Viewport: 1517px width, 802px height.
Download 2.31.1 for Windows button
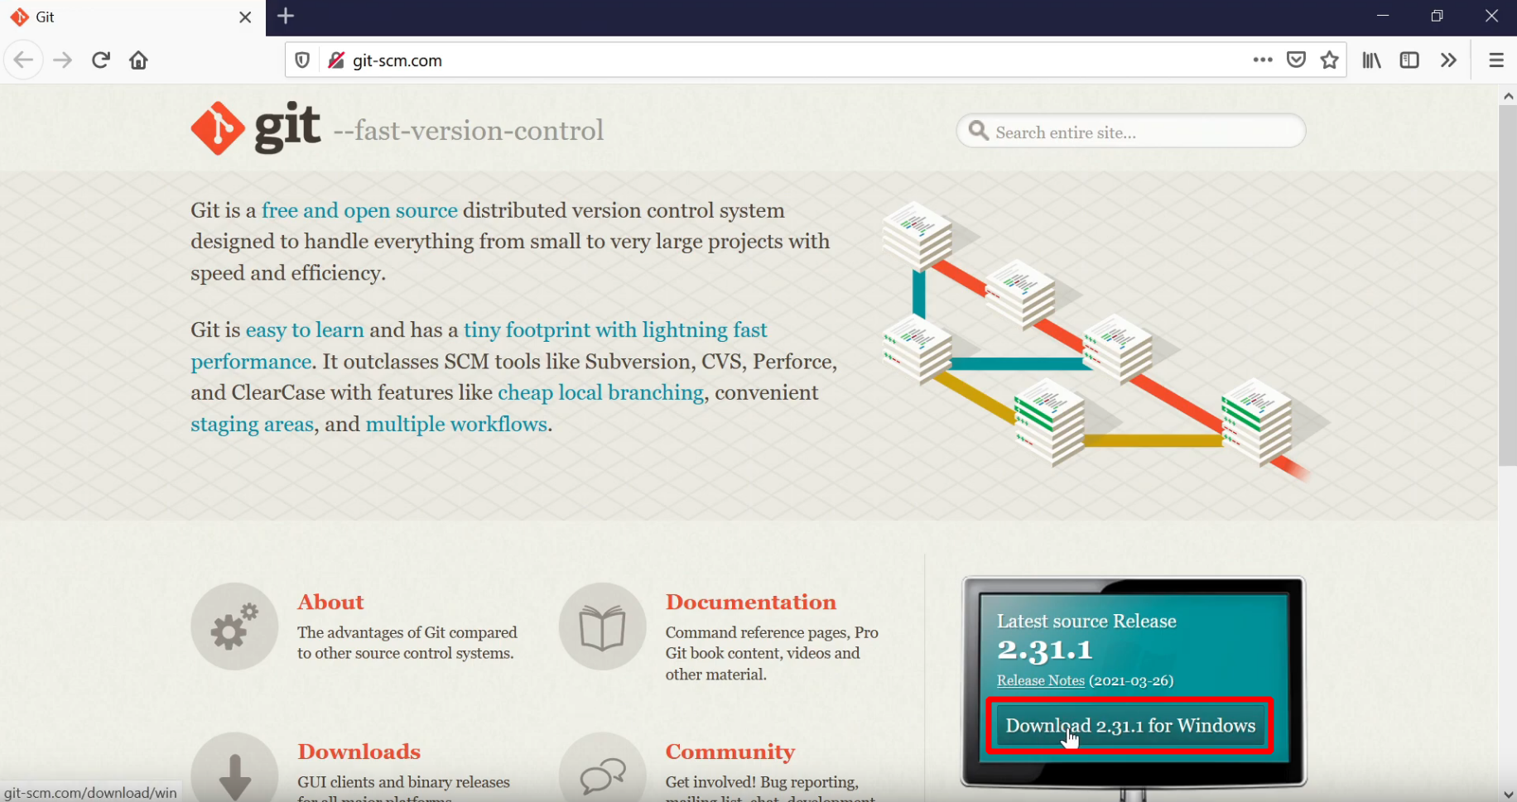tap(1129, 726)
